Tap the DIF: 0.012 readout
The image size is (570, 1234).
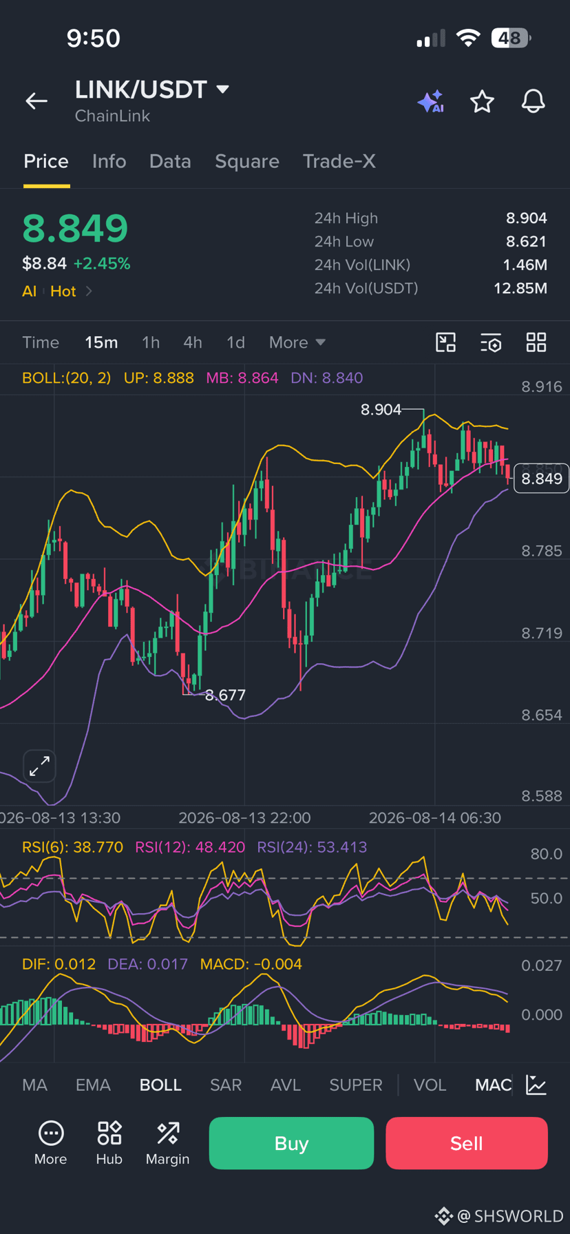click(59, 964)
